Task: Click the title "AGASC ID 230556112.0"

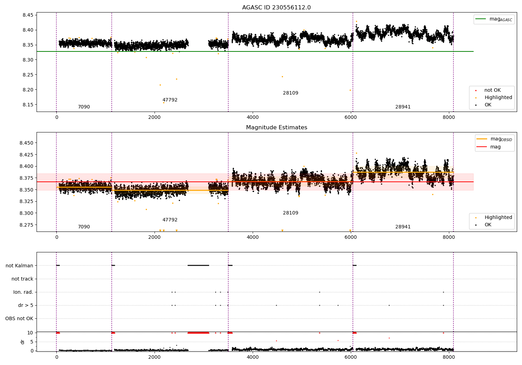Action: (x=276, y=8)
